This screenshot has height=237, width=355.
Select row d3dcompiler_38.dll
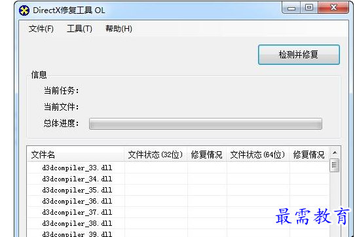point(178,223)
